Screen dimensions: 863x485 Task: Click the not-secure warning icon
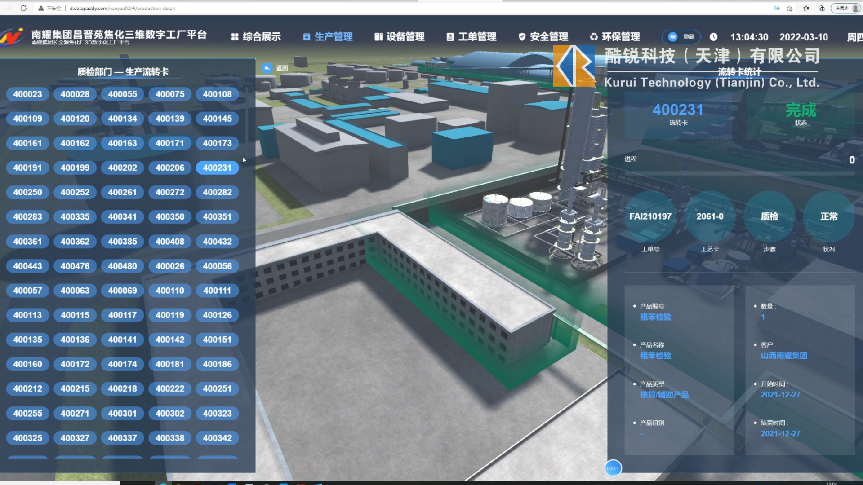(41, 8)
